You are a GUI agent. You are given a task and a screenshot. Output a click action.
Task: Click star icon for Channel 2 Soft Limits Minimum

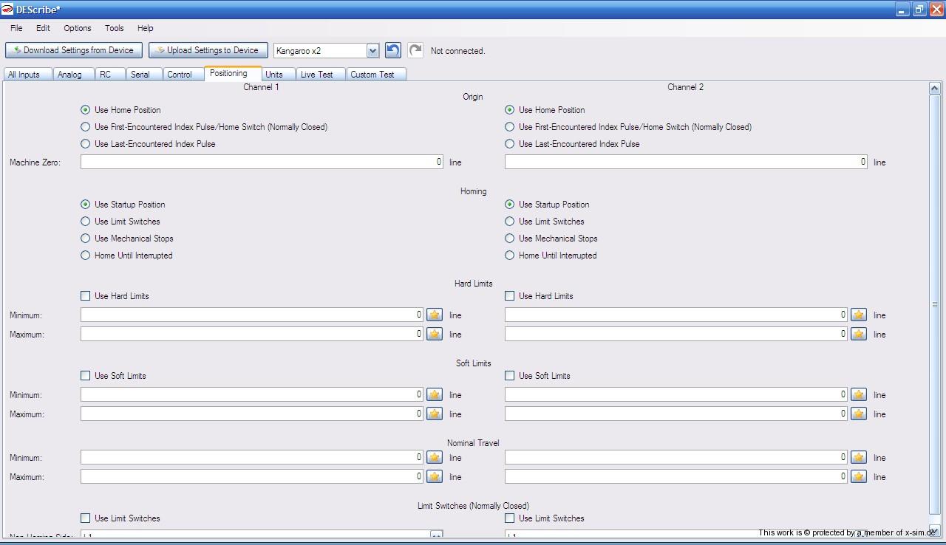[858, 395]
